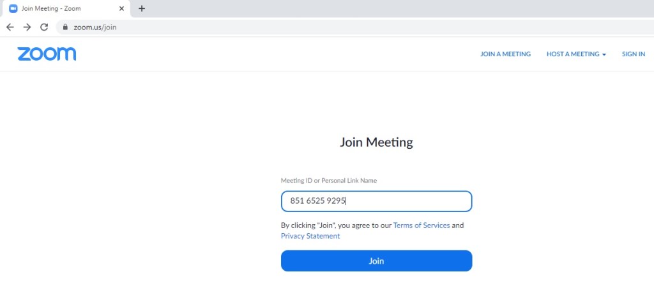Close the Join Meeting - Zoom tab
This screenshot has width=654, height=281.
tap(122, 8)
